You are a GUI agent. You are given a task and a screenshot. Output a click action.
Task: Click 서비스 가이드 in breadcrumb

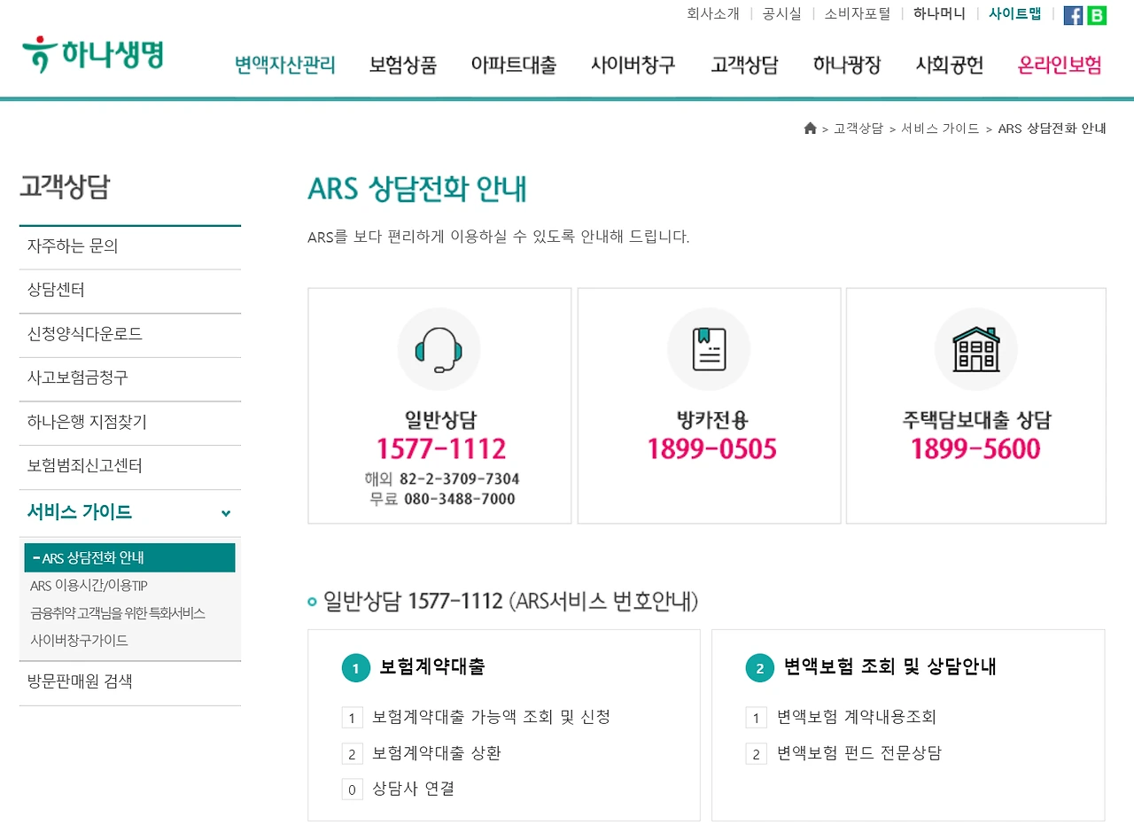[x=940, y=128]
